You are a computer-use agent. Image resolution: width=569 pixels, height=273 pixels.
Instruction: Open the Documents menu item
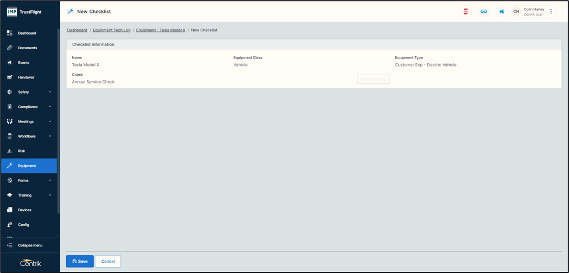tap(29, 48)
